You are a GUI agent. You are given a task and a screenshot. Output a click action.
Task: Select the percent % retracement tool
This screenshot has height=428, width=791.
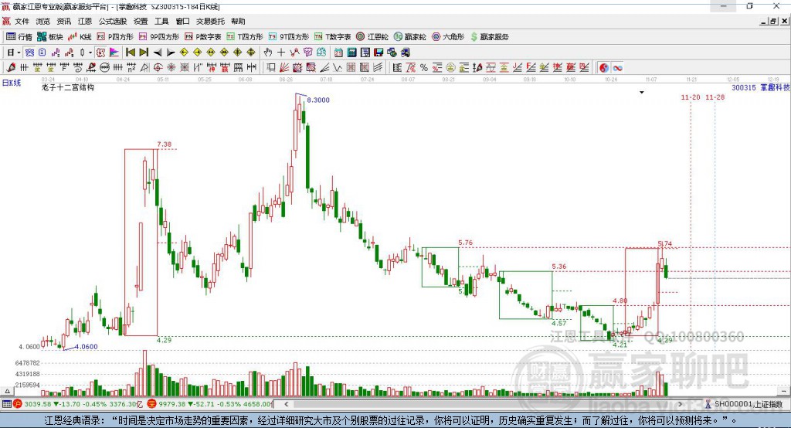point(424,68)
